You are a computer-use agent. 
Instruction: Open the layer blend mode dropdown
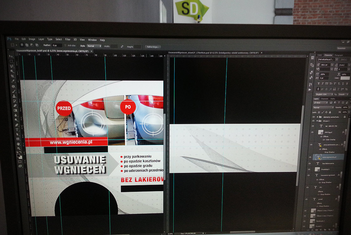(x=323, y=107)
